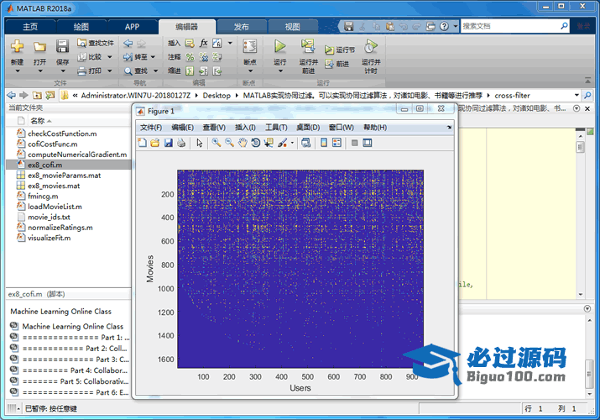Click the Open folder icon in ribbon

pyautogui.click(x=39, y=47)
